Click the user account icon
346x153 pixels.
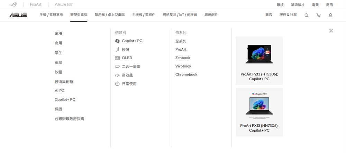(330, 15)
